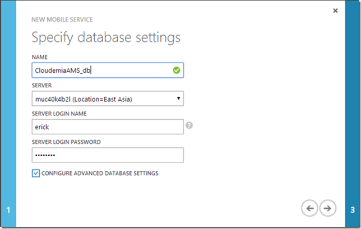Click the Configure Advanced Database Settings label
The image size is (361, 229).
click(101, 174)
